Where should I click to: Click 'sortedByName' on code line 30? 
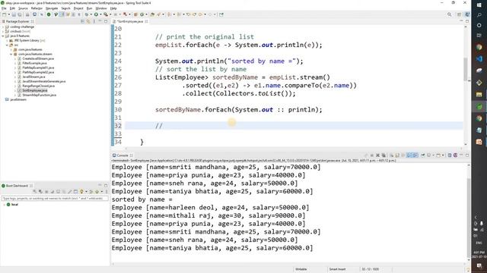pos(178,109)
